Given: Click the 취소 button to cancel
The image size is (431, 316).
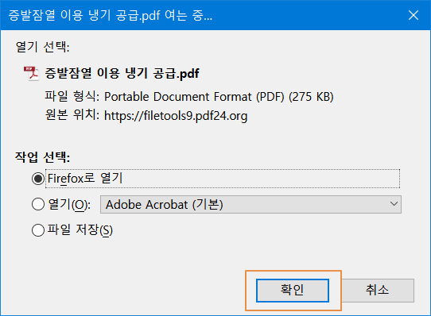Looking at the screenshot, I should click(377, 291).
